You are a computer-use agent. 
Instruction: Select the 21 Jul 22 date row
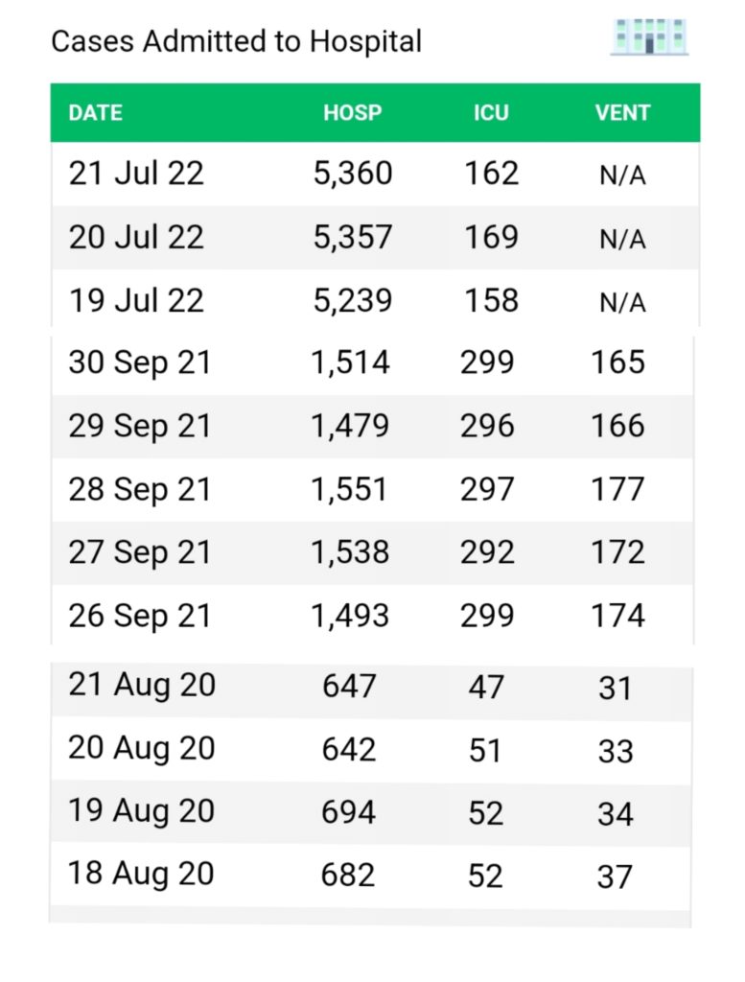point(136,174)
